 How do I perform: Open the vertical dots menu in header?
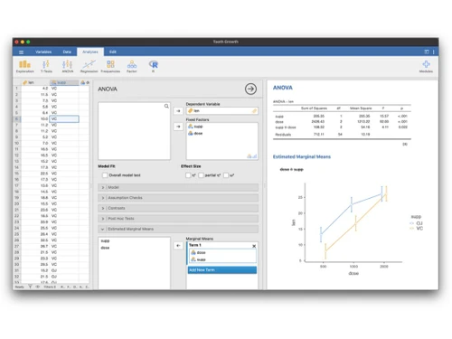tap(433, 52)
